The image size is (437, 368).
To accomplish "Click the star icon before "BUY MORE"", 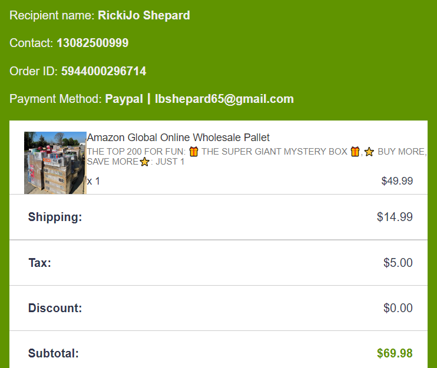I will pyautogui.click(x=369, y=152).
